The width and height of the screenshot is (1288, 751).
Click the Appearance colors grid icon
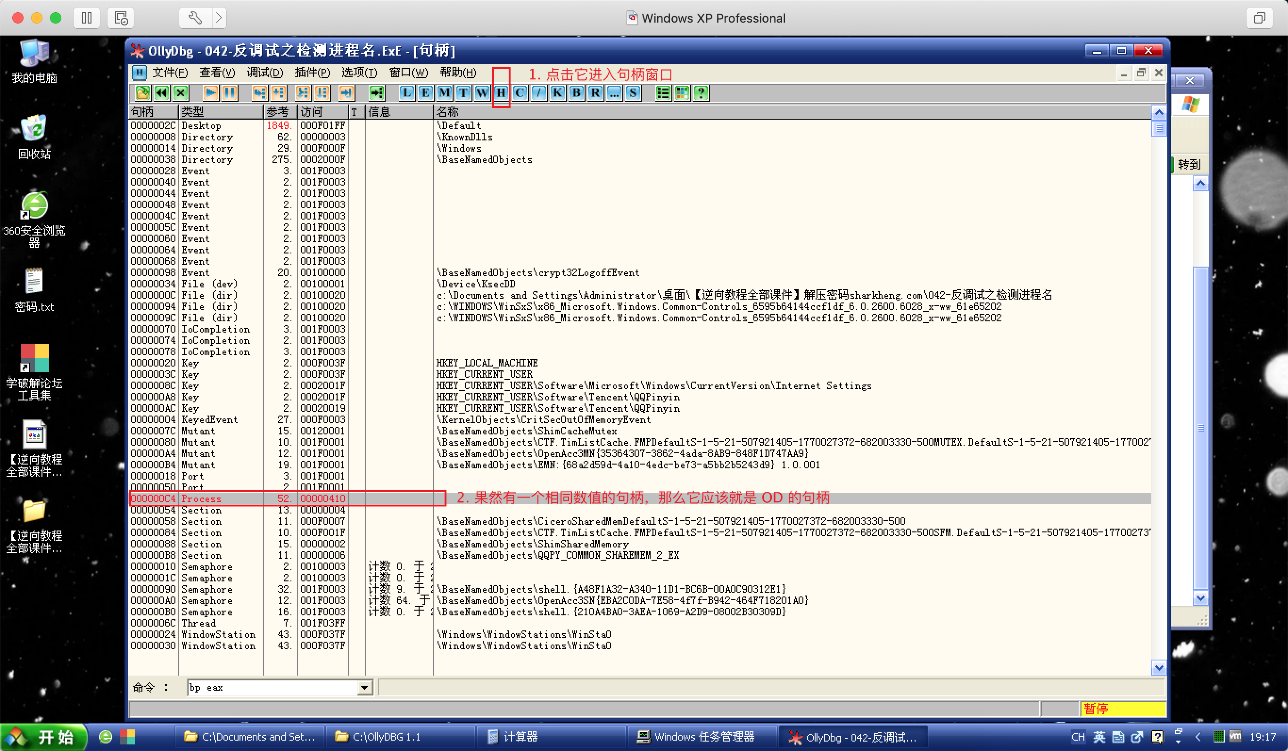[x=682, y=93]
